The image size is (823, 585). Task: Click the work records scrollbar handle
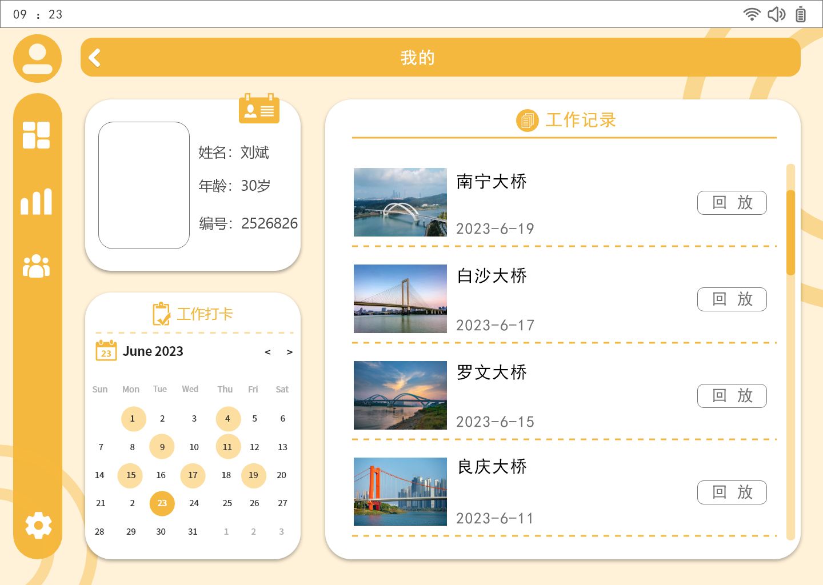(x=790, y=233)
